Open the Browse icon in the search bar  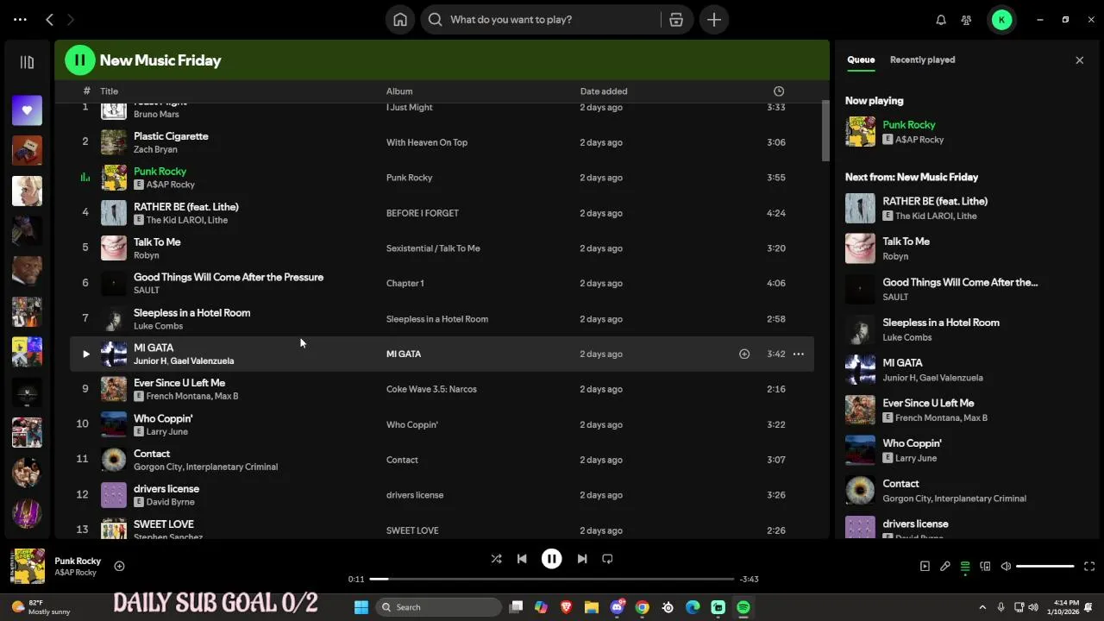[x=676, y=19]
